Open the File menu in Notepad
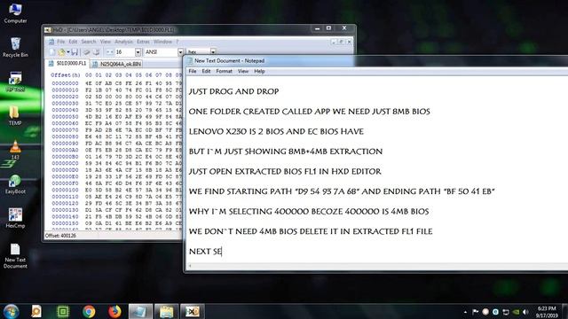The width and height of the screenshot is (568, 319). point(193,71)
